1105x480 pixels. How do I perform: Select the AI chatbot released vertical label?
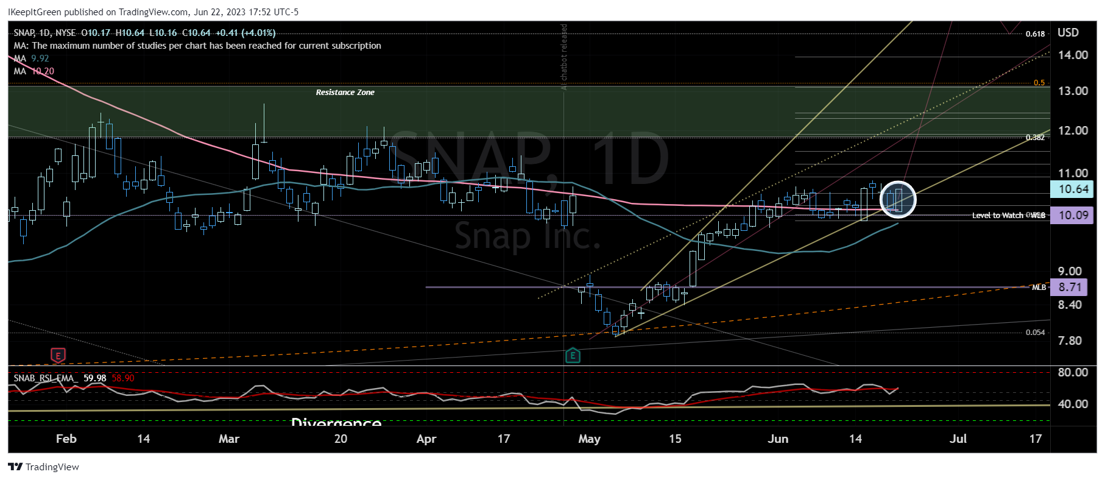[x=564, y=57]
